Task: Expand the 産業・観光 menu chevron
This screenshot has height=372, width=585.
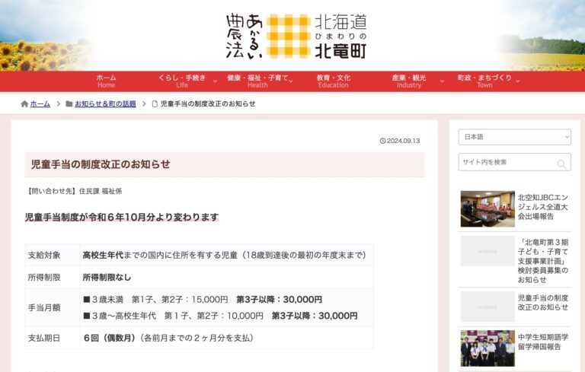Action: [433, 81]
